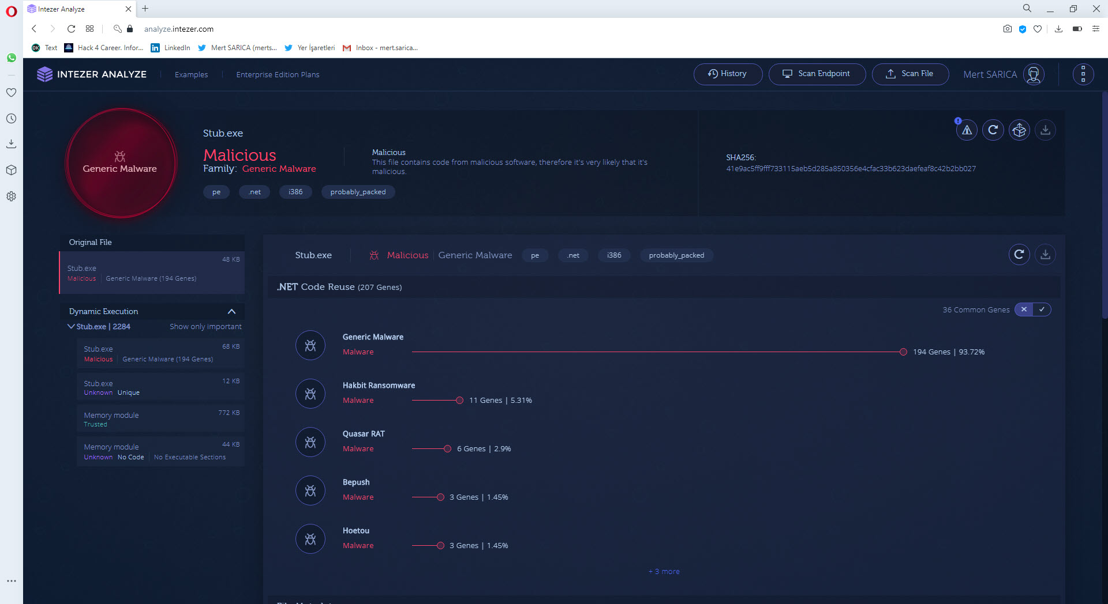Click the Stub.exe panel refresh icon
Image resolution: width=1108 pixels, height=604 pixels.
[1019, 254]
